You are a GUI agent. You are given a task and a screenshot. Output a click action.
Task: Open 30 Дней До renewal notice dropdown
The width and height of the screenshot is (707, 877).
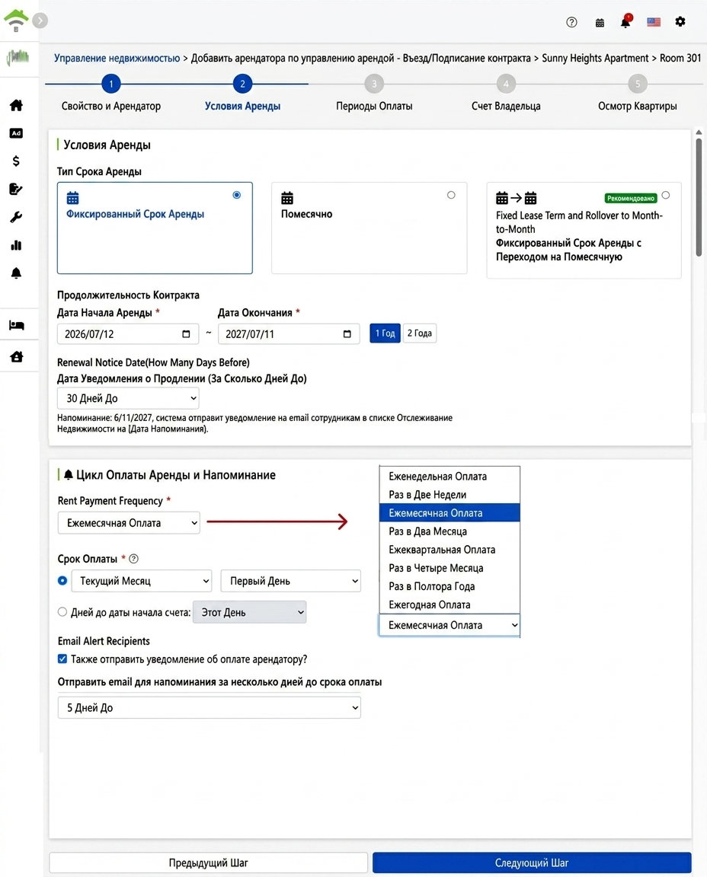[128, 398]
